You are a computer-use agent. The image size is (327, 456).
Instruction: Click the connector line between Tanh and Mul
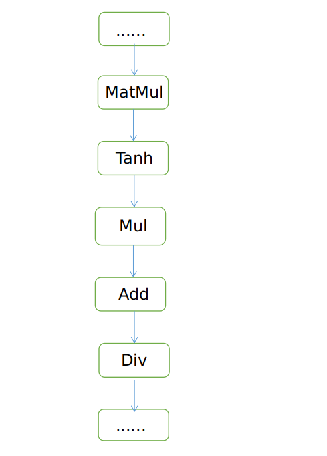coord(134,191)
